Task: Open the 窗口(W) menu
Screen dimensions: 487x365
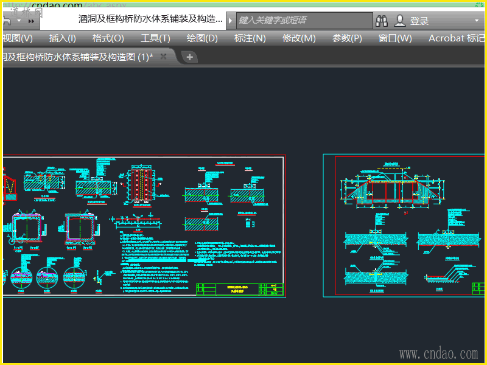Action: point(394,38)
